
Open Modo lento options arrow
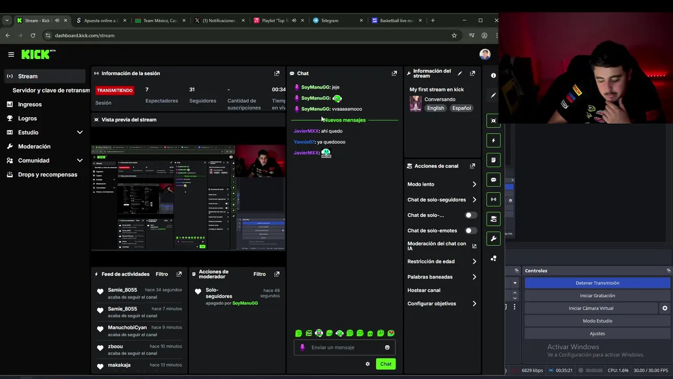coord(474,184)
